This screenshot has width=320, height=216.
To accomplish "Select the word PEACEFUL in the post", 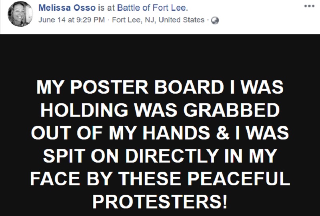I will click(239, 179).
